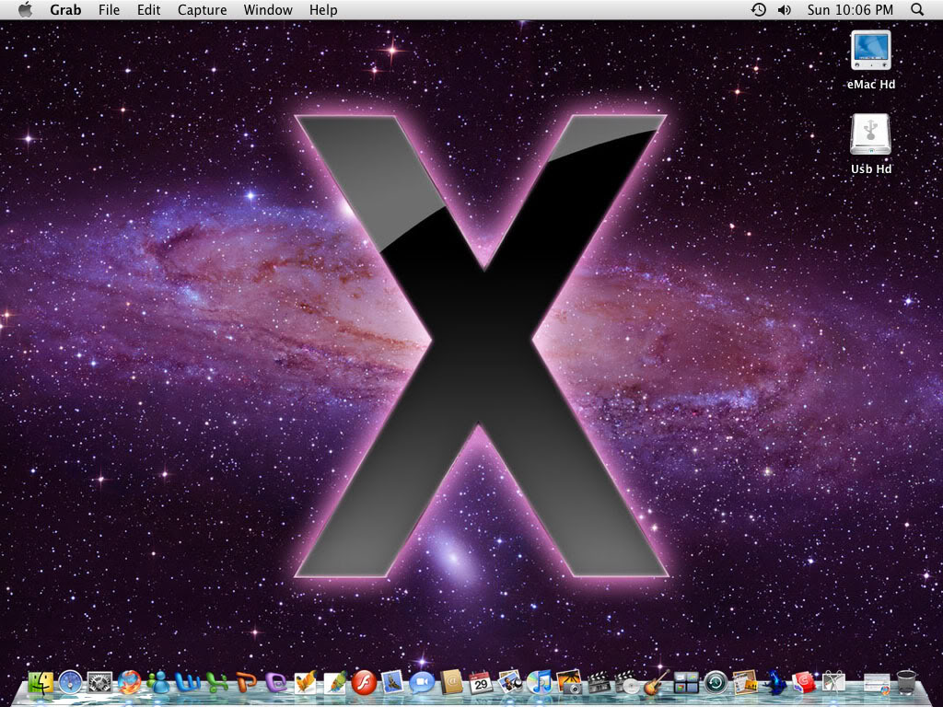943x707 pixels.
Task: Open Address Book icon in Dock
Action: point(451,683)
